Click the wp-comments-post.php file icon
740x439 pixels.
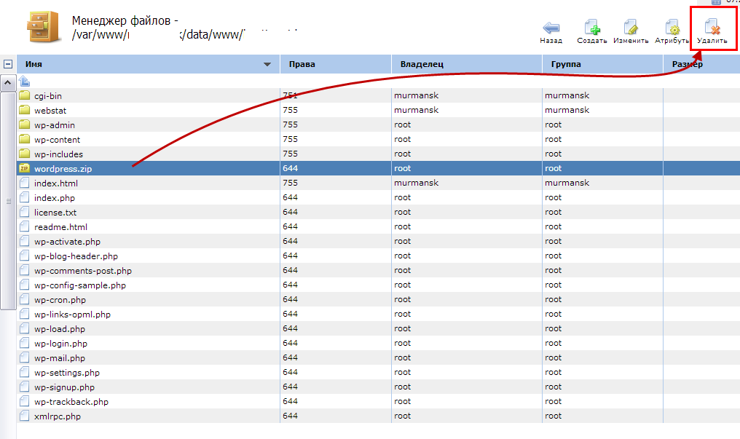click(25, 271)
